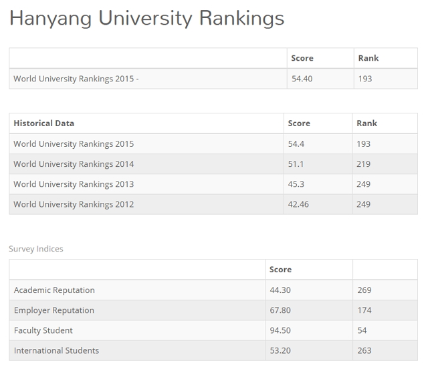Select the International Students row label
The height and width of the screenshot is (365, 428).
(56, 350)
